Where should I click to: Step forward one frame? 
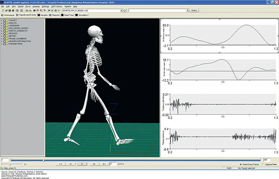tap(94, 164)
